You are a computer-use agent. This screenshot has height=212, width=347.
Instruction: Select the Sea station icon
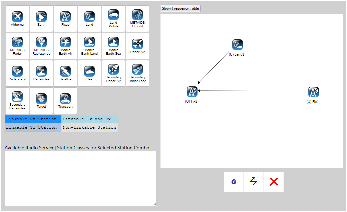pyautogui.click(x=89, y=71)
